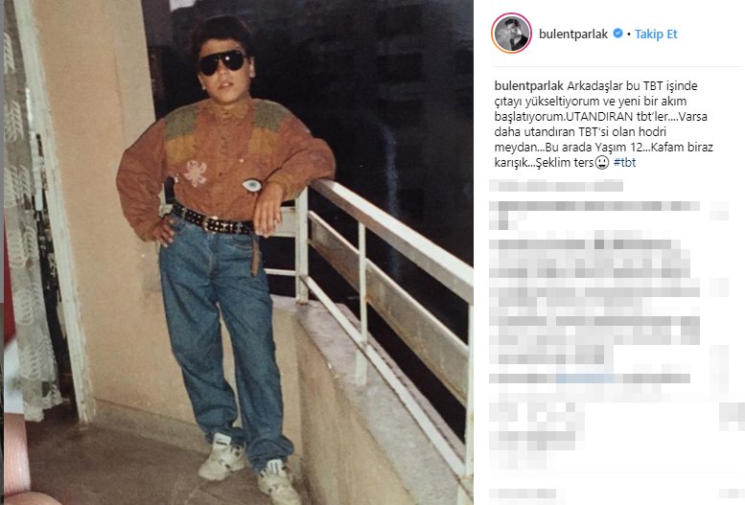The image size is (745, 505).
Task: Click the studded belt in the photo
Action: [x=212, y=220]
